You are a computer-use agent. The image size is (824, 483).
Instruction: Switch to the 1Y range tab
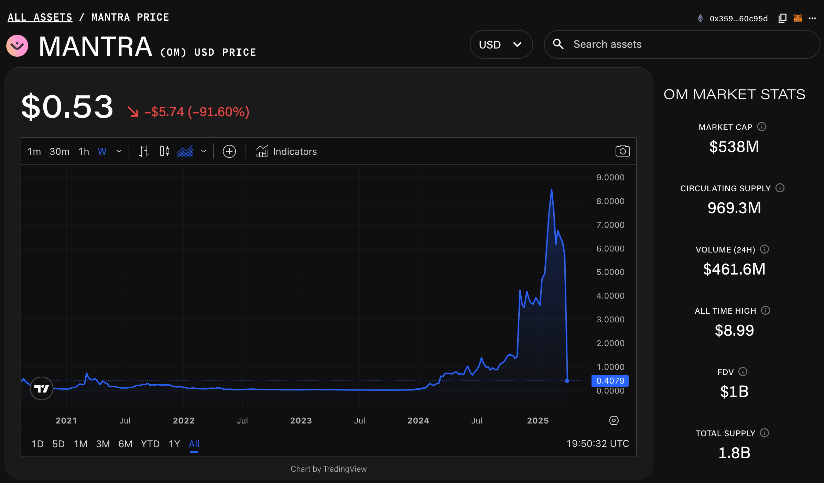pyautogui.click(x=174, y=444)
